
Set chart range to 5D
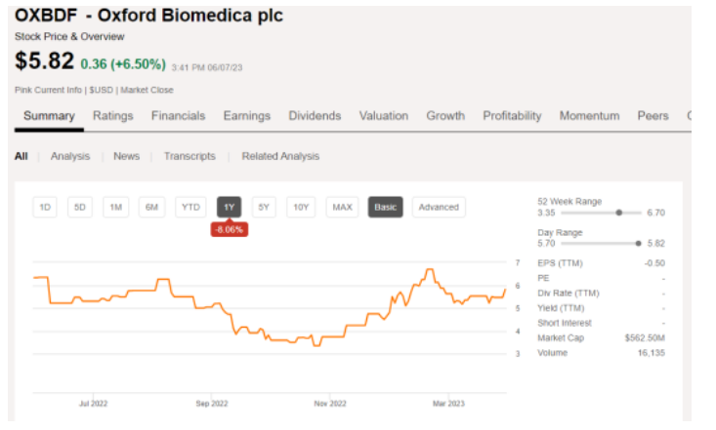pos(80,207)
